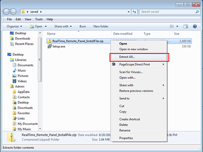
Task: Click the PageScope Direct Print icon
Action: pyautogui.click(x=114, y=64)
